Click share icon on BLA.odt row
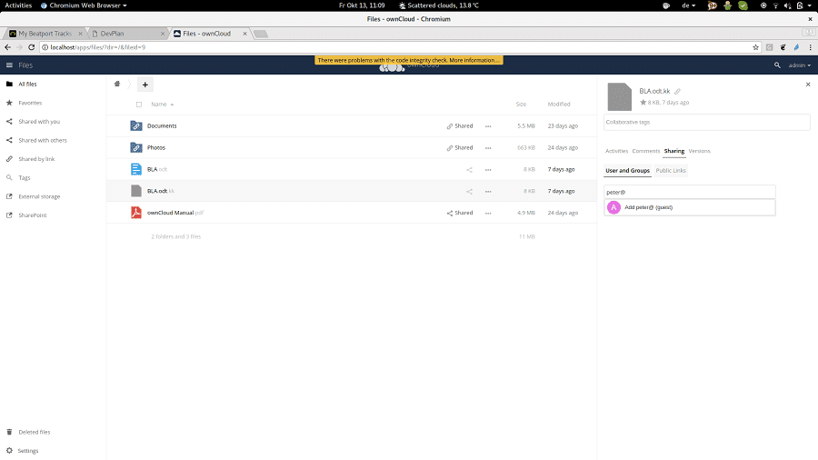Screen dimensions: 818x460 [x=469, y=170]
